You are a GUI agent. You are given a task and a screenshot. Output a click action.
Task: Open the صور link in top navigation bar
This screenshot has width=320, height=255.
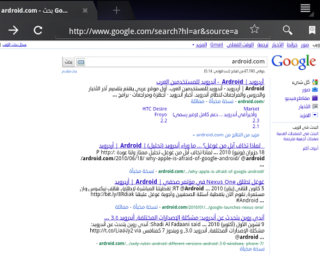305,45
